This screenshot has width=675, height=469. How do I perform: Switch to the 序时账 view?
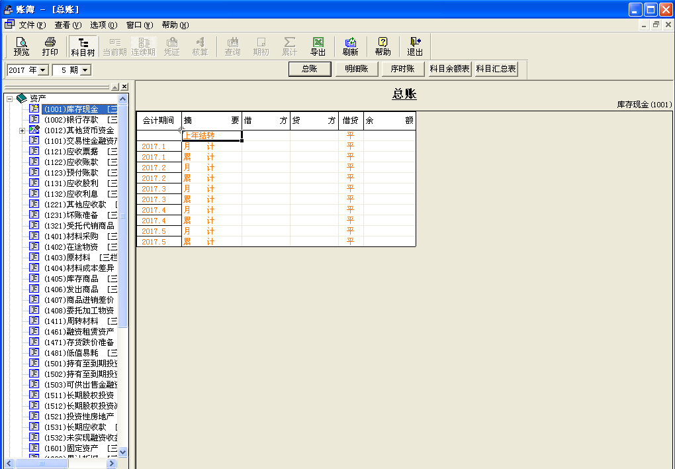403,69
